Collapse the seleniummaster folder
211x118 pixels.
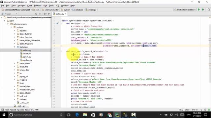click(8, 24)
